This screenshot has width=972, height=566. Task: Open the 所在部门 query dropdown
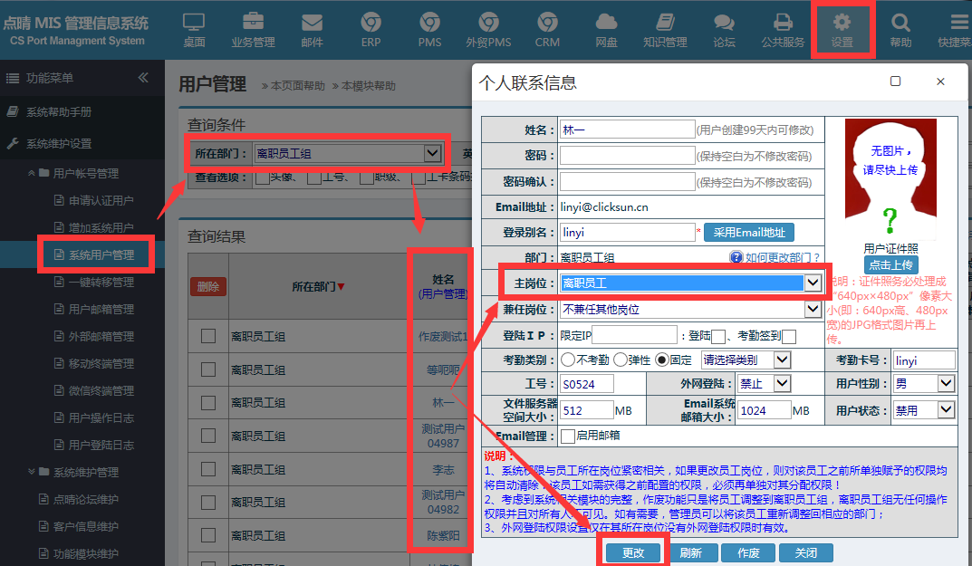pos(432,154)
